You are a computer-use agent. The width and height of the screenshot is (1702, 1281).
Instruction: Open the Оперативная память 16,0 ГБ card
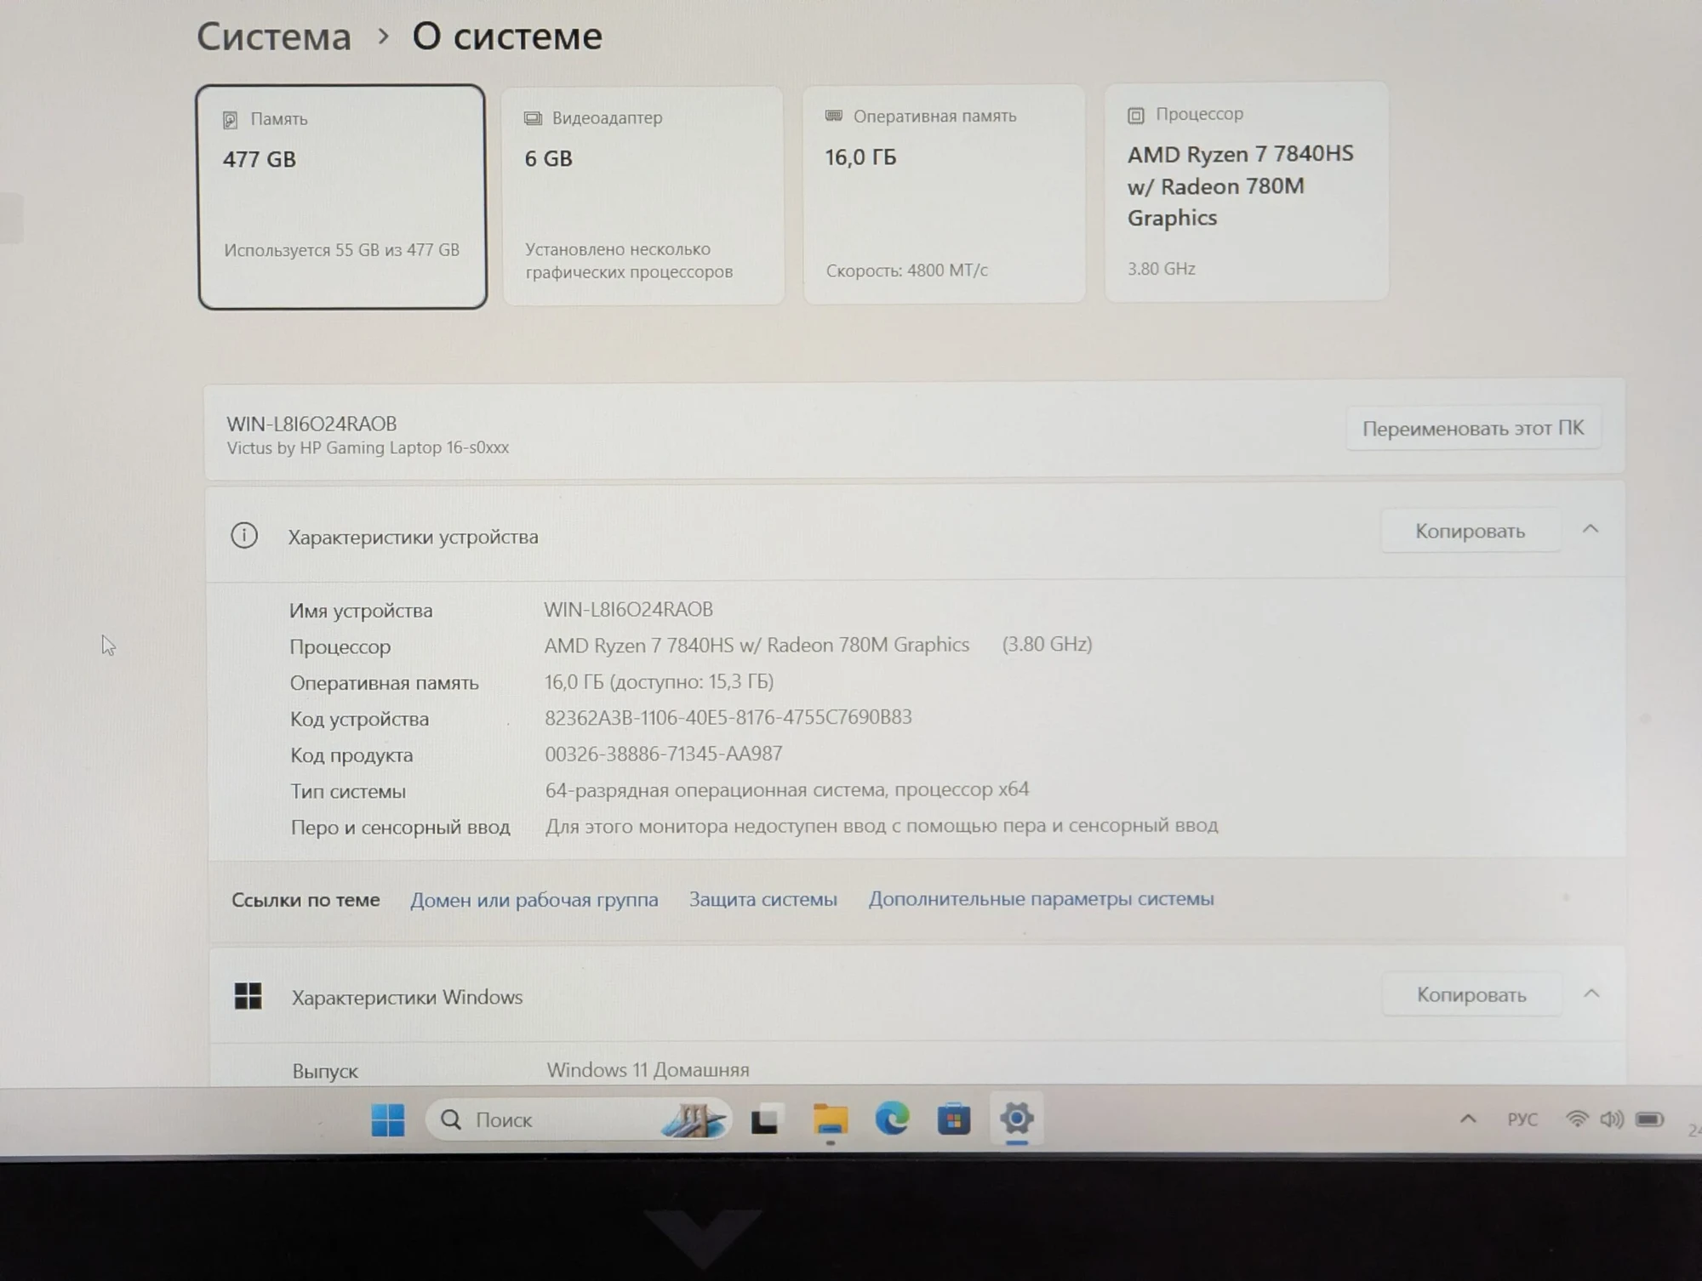point(945,193)
